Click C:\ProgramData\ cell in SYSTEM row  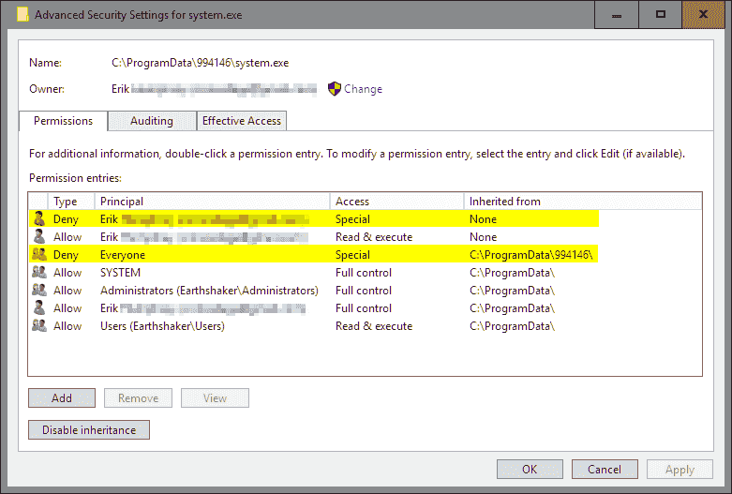[x=512, y=273]
